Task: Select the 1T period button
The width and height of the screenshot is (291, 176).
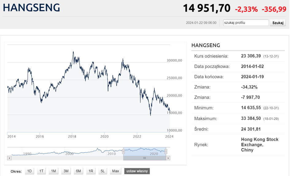Action: point(41,171)
